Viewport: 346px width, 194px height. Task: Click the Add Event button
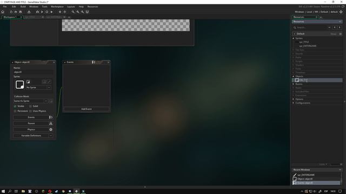(86, 109)
